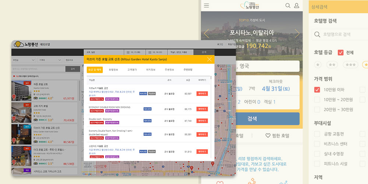Viewport: 368px width, 184px height.
Task: Click 예약하기 for the 86,175 room
Action: click(202, 109)
